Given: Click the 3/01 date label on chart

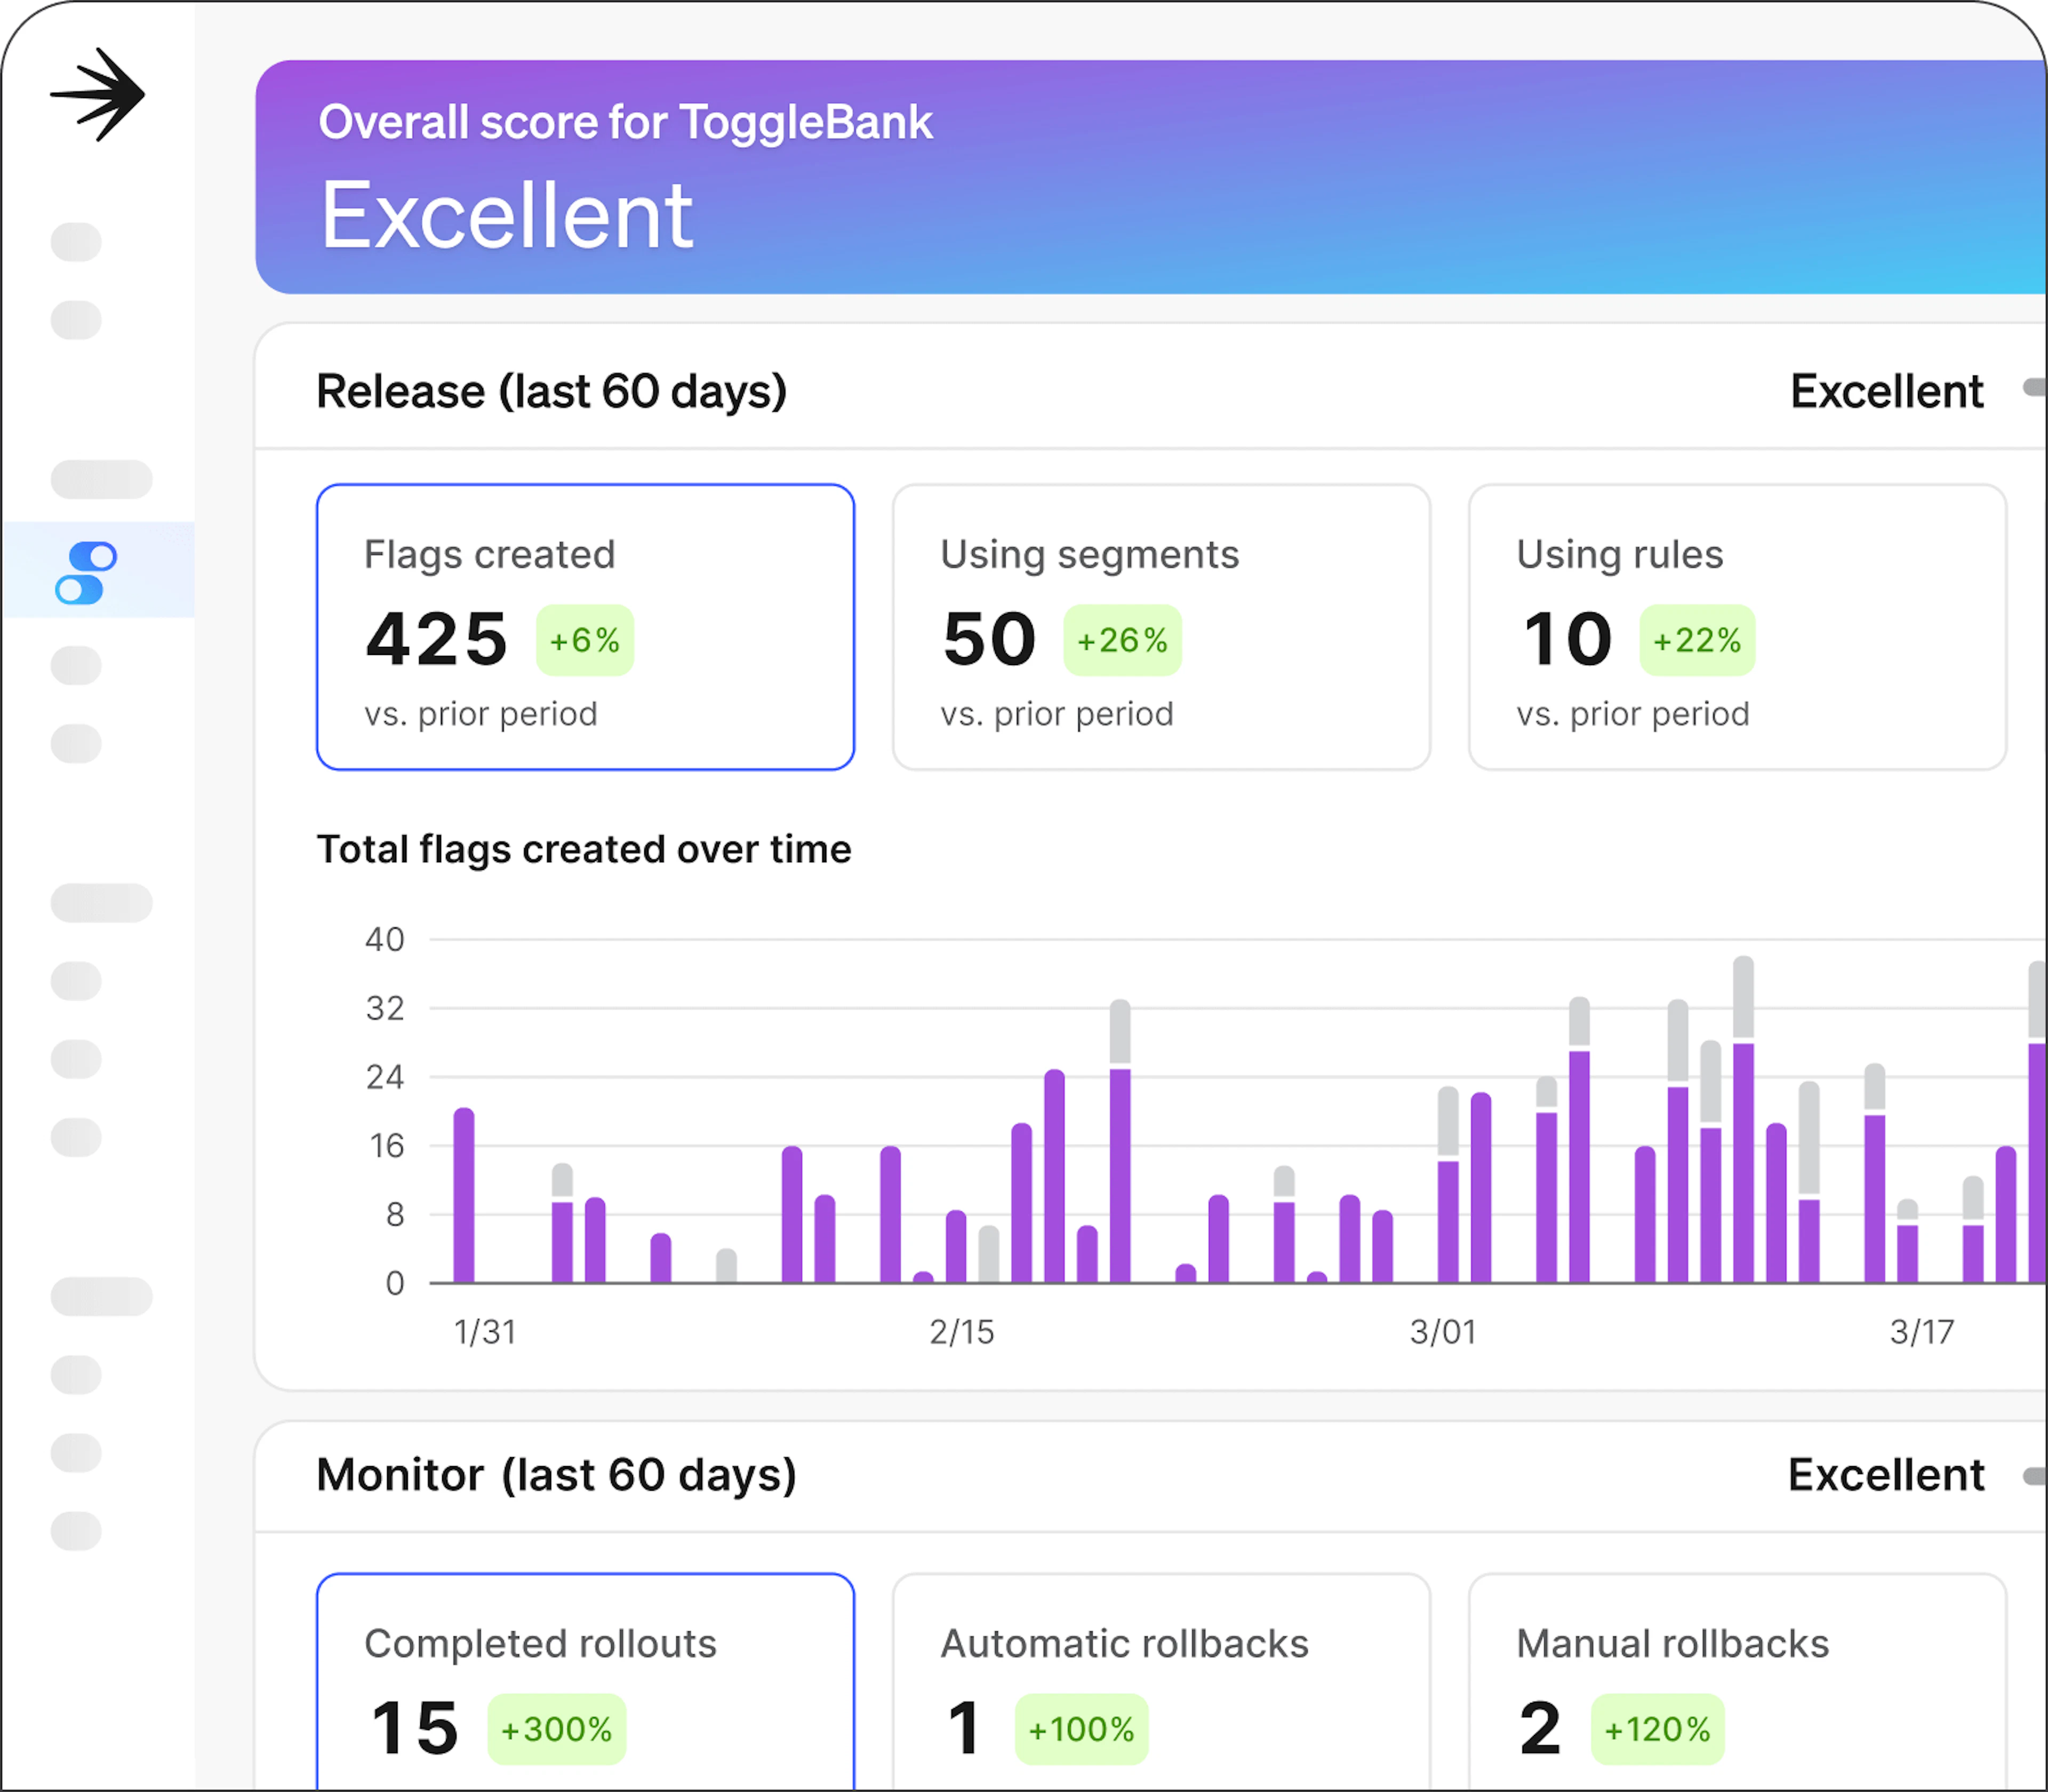Looking at the screenshot, I should coord(1442,1332).
